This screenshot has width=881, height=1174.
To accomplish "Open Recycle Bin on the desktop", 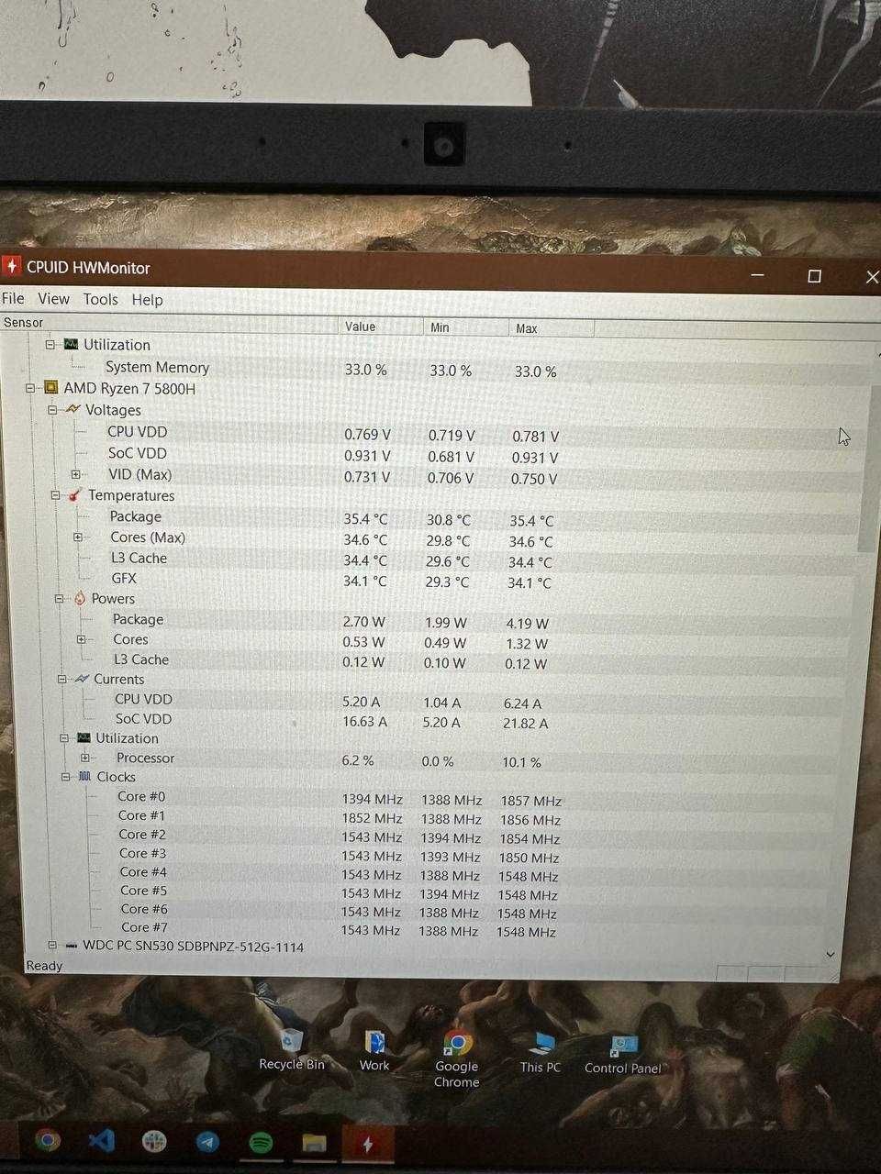I will click(292, 1050).
